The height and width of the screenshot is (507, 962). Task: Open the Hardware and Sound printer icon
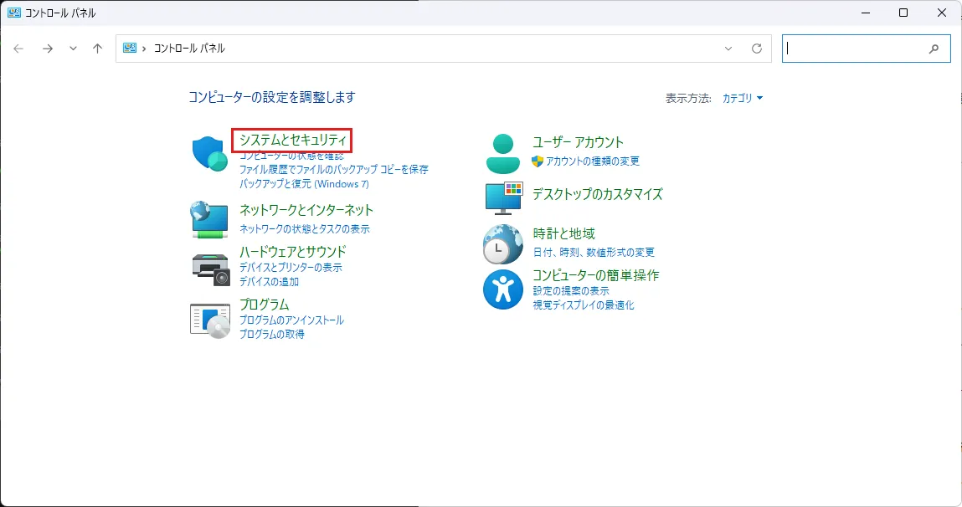(x=210, y=269)
